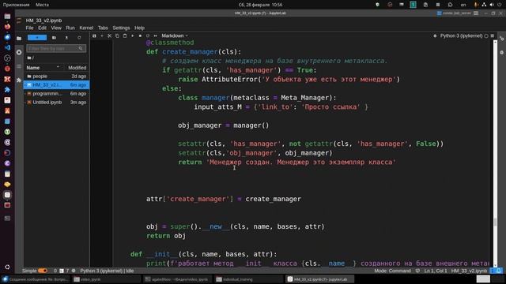
Task: Sort files by the Modified column header
Action: [x=77, y=68]
